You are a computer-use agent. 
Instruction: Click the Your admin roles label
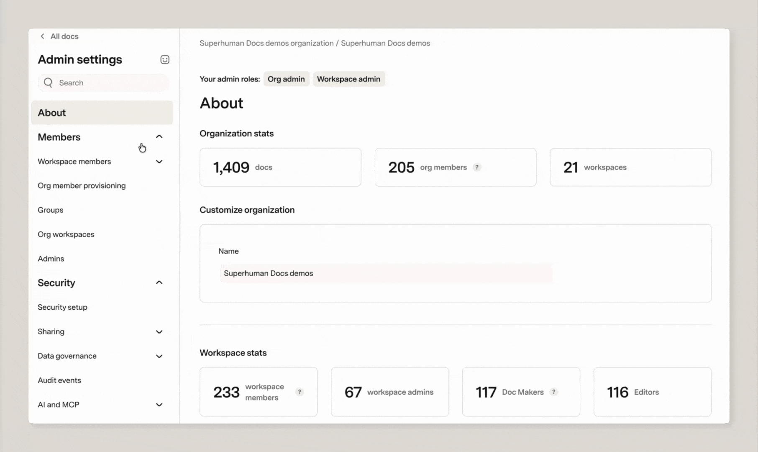(230, 79)
